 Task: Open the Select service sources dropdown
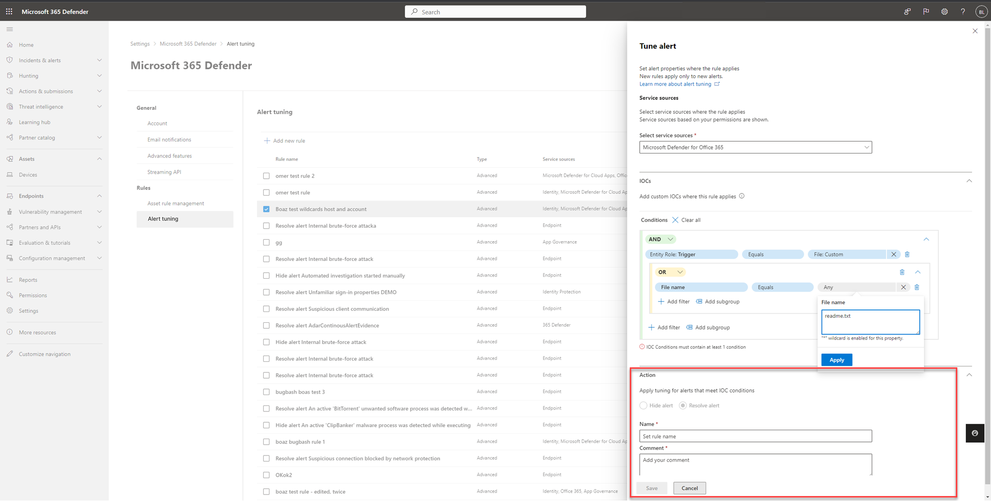[755, 147]
